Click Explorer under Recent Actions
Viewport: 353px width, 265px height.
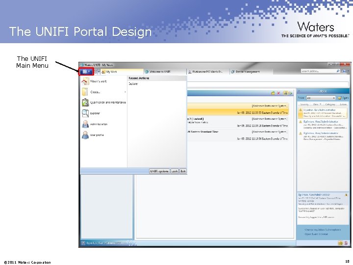pos(133,83)
